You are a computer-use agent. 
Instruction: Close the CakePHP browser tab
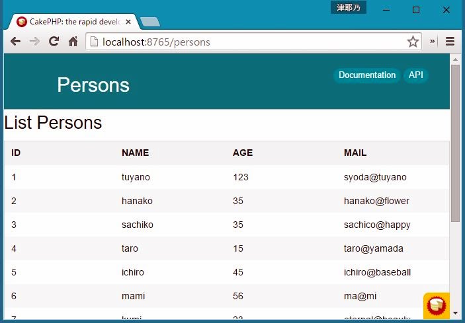coord(128,22)
